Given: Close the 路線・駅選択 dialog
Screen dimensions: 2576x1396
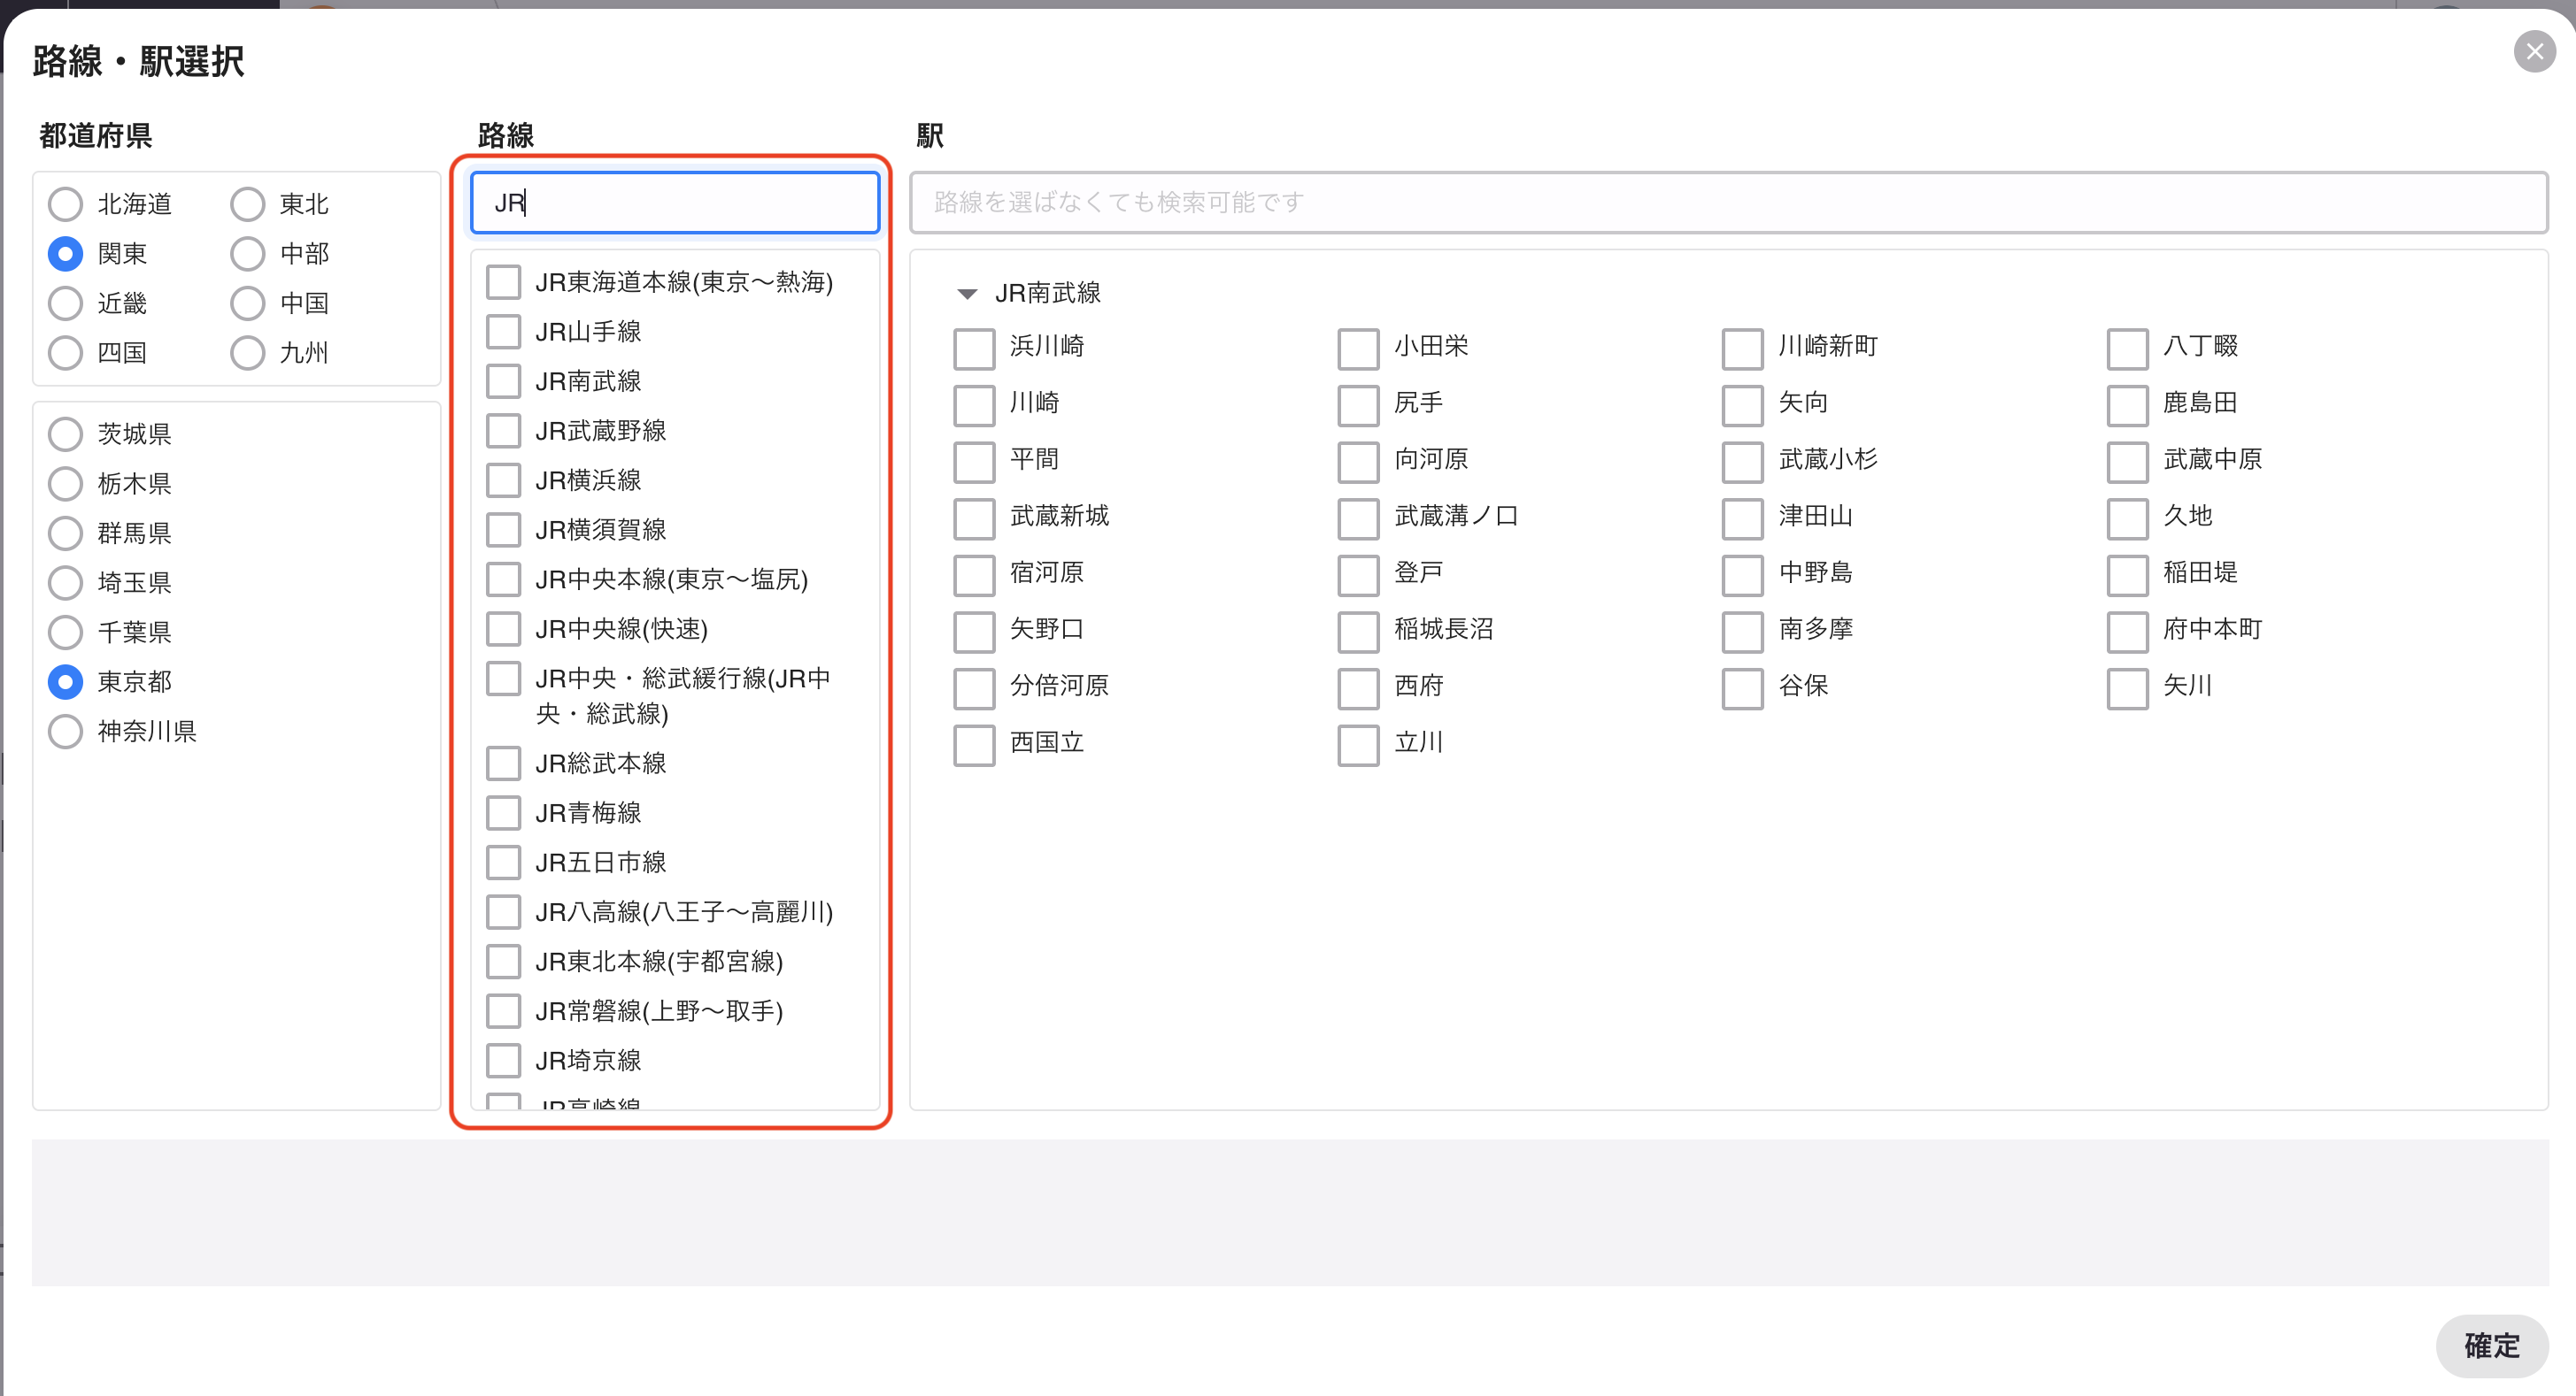Looking at the screenshot, I should tap(2534, 51).
